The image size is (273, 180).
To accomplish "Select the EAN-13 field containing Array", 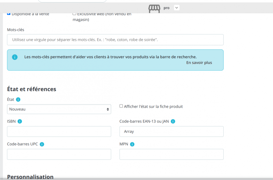I will (x=171, y=131).
